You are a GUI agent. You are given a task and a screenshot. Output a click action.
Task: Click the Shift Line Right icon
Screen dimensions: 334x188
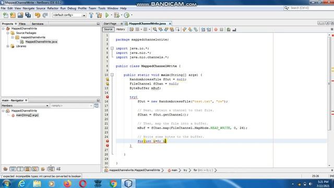click(x=209, y=29)
